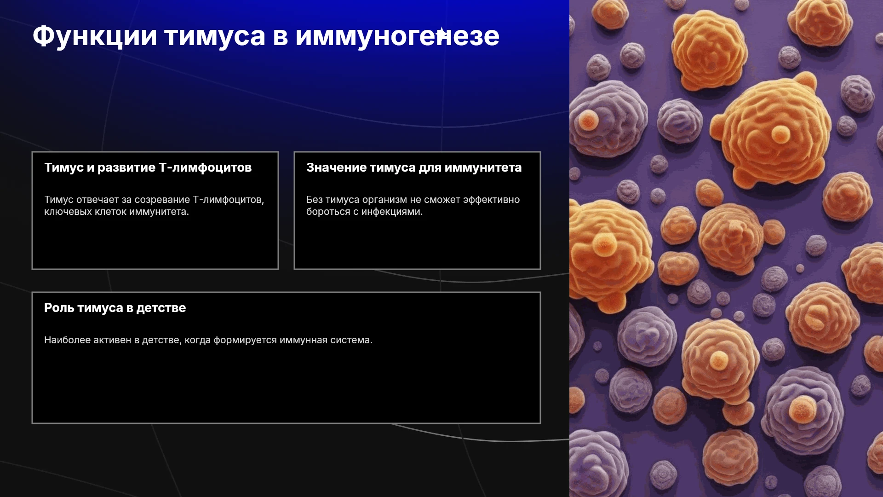Select the text about созревание Т-лимфоцитов
Screen dimensions: 883x497
[154, 206]
